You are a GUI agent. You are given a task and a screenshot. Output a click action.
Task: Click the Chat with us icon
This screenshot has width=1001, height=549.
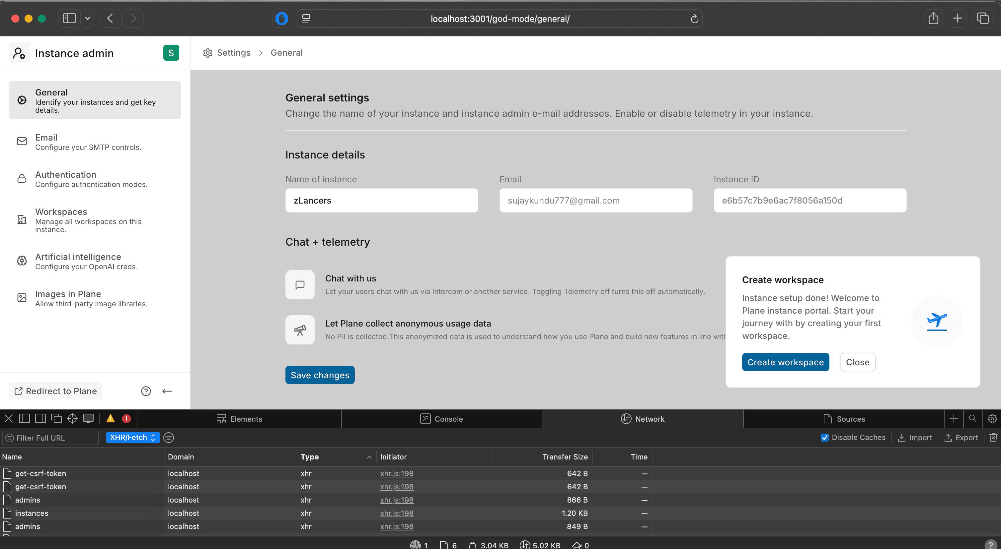tap(300, 284)
